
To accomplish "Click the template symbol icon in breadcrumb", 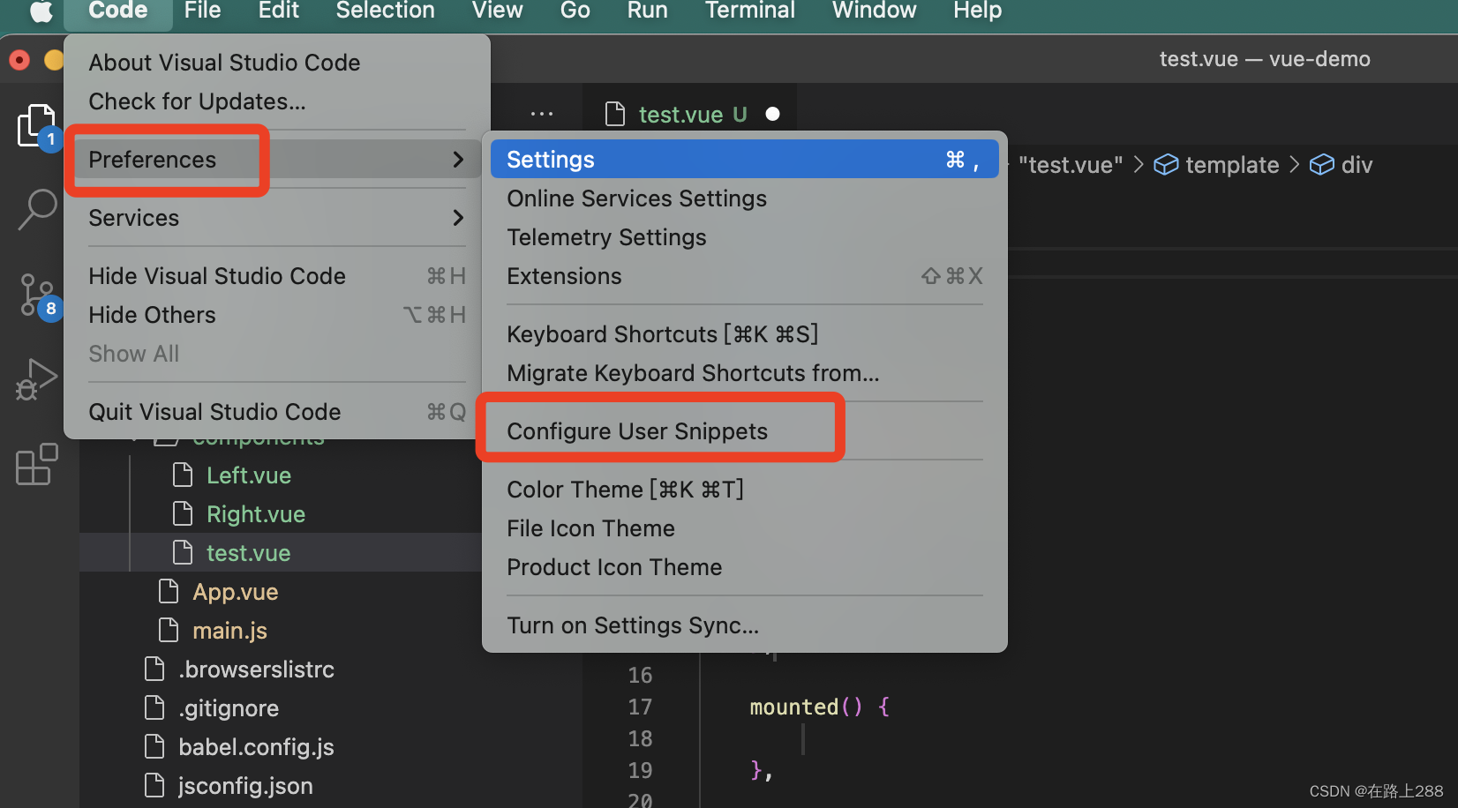I will point(1166,165).
